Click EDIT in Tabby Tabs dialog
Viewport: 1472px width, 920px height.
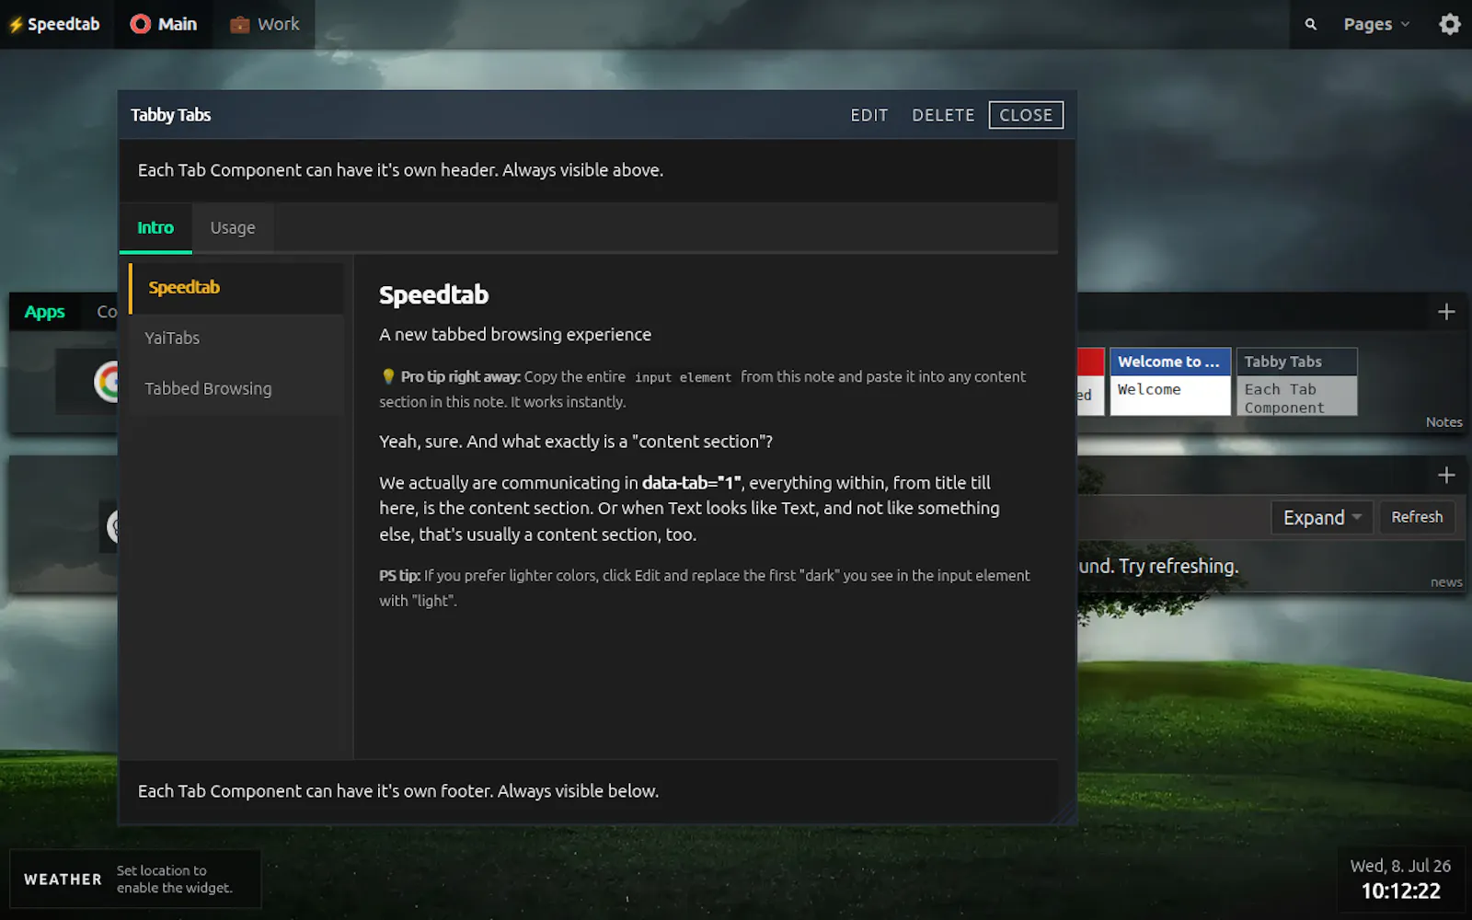[x=869, y=115]
